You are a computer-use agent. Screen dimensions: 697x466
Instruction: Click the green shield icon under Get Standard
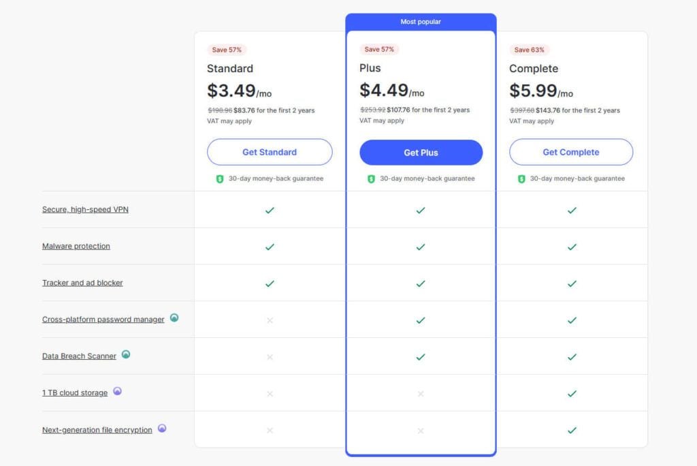(x=220, y=178)
